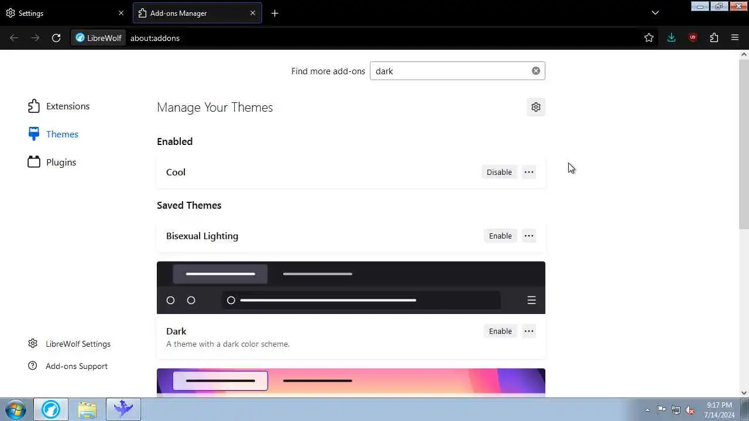Click the page vertical scrollbar thumb
This screenshot has width=749, height=421.
[x=744, y=144]
